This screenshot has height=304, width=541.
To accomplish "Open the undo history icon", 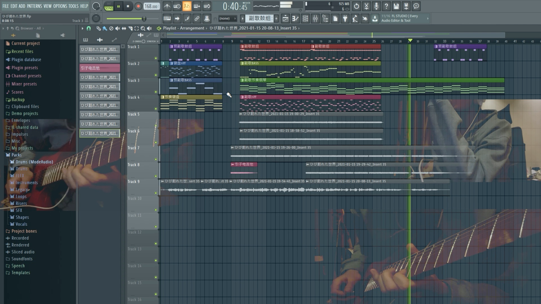I will coord(356,6).
